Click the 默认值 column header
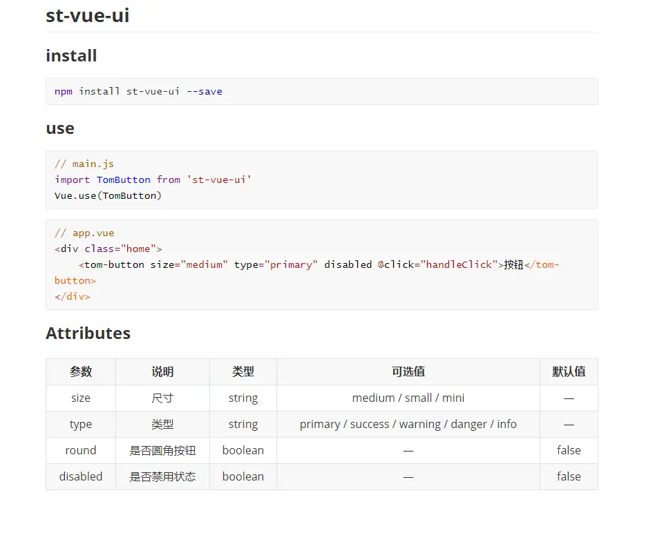 pos(569,371)
